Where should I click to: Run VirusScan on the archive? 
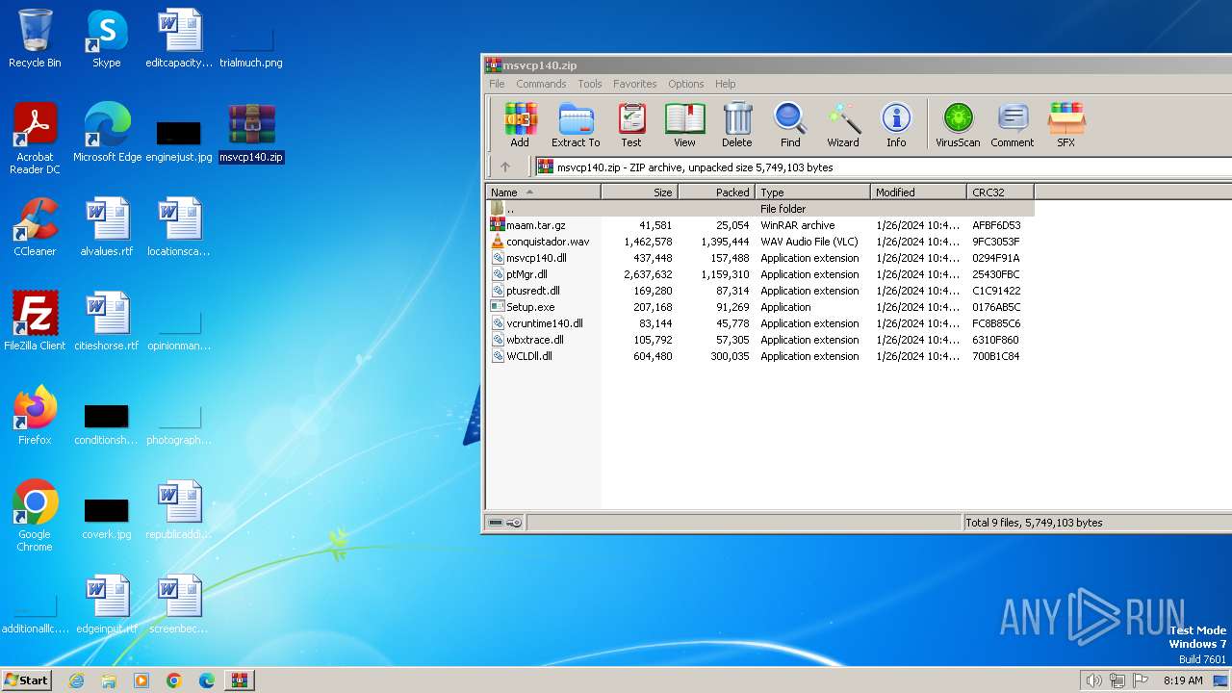point(958,125)
